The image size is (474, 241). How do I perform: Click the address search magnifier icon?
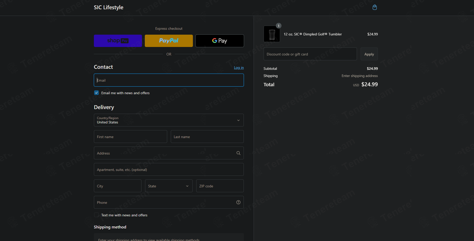coord(238,153)
